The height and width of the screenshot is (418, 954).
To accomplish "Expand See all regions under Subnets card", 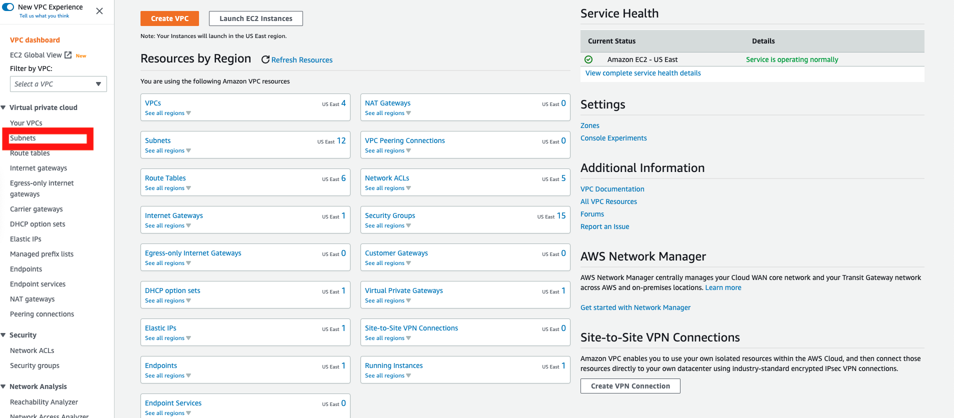I will 168,151.
